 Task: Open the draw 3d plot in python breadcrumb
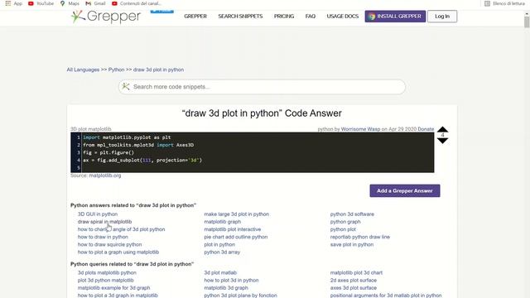[158, 70]
